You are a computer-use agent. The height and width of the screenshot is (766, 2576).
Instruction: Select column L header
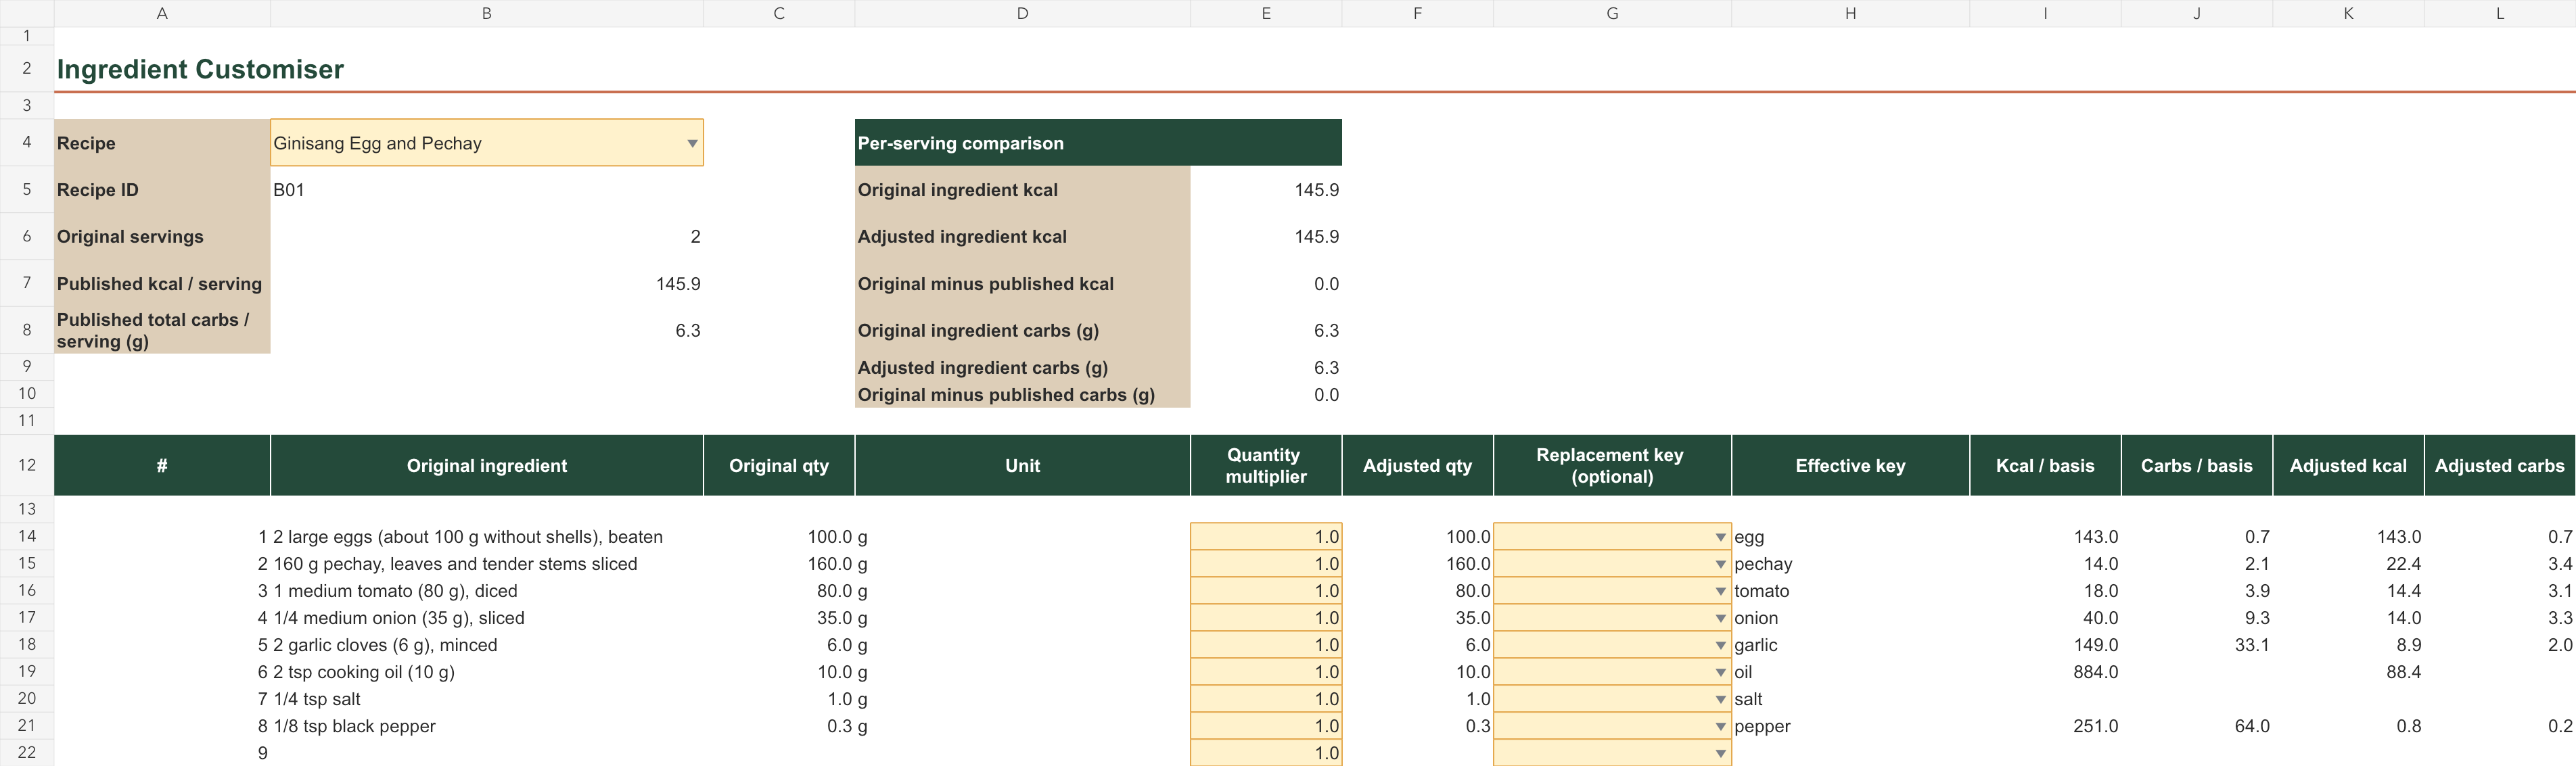tap(2500, 13)
